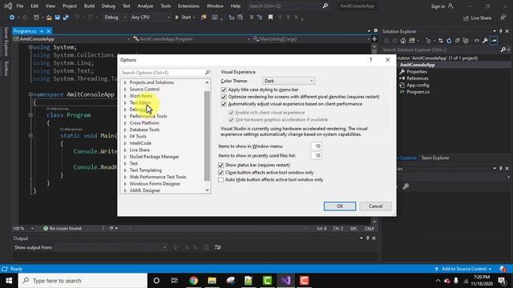The height and width of the screenshot is (288, 513).
Task: Click the Visual Studio icon in Windows taskbar
Action: click(x=286, y=281)
